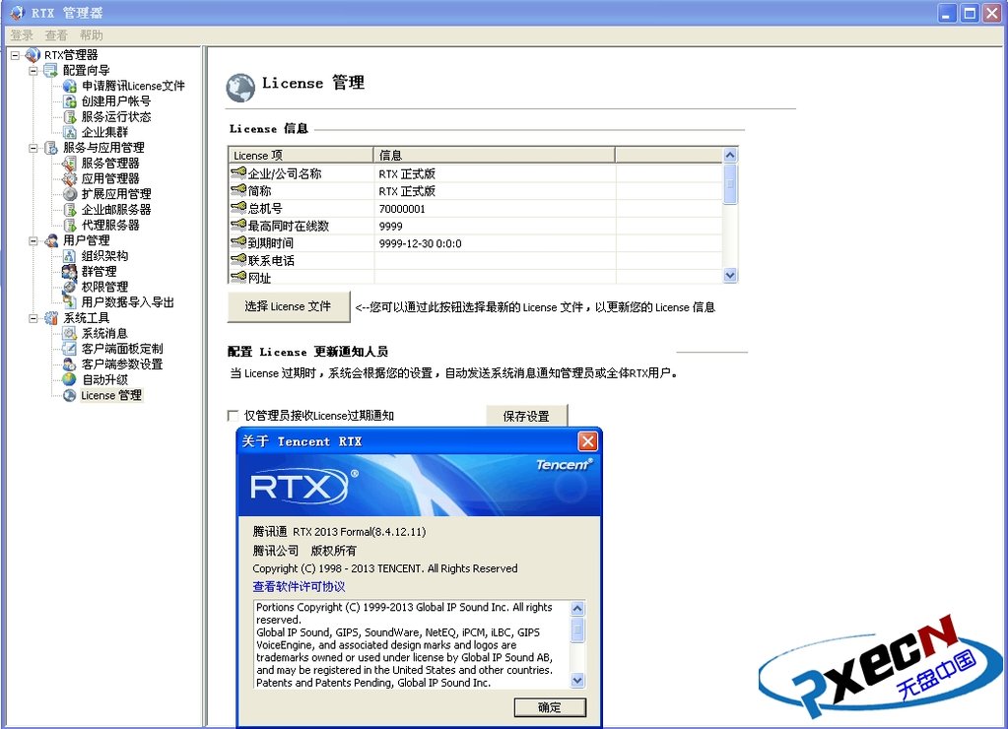Collapse the 配置向导 tree node

click(x=34, y=71)
